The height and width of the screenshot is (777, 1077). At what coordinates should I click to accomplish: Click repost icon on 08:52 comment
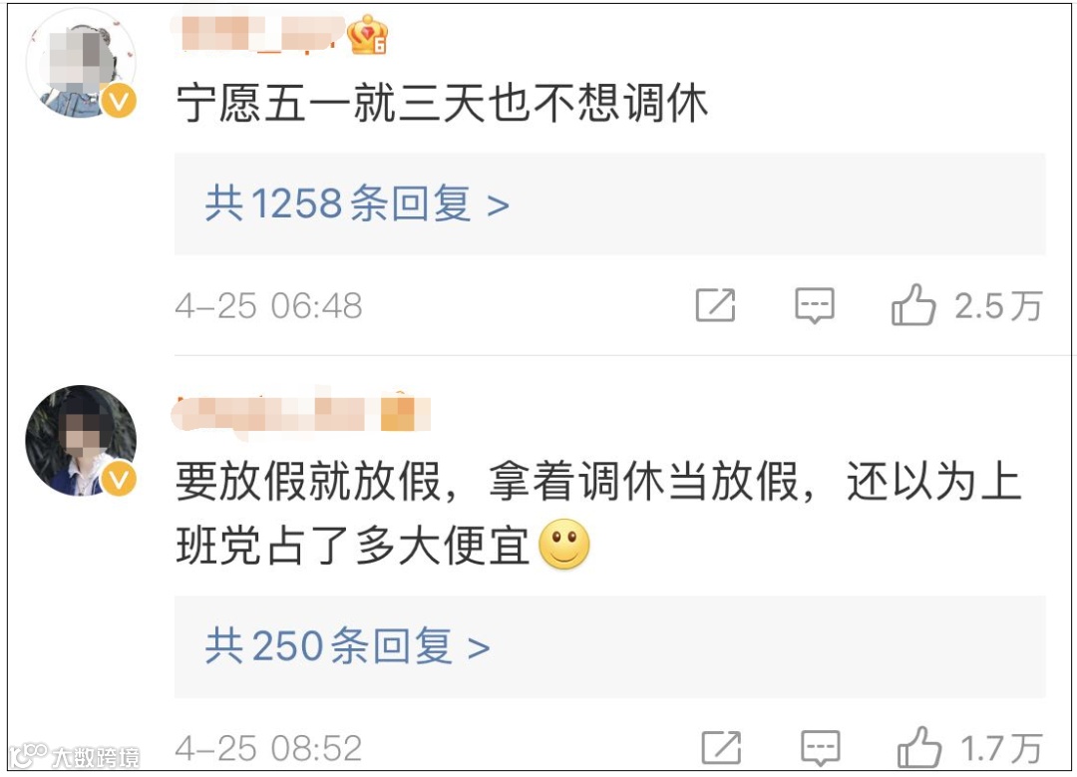[x=721, y=748]
